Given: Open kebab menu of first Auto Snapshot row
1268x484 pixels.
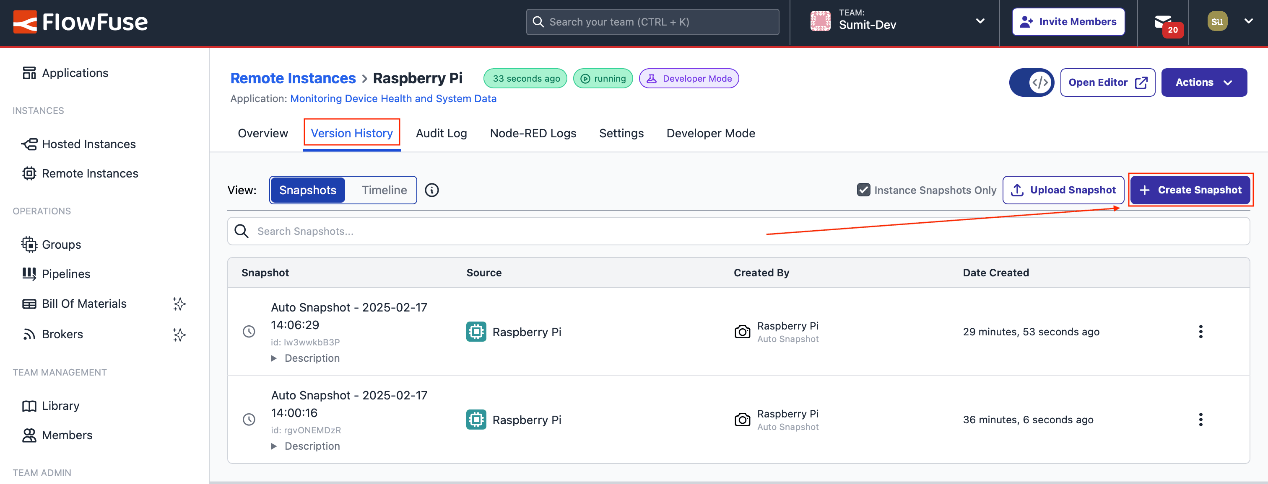Looking at the screenshot, I should coord(1201,332).
